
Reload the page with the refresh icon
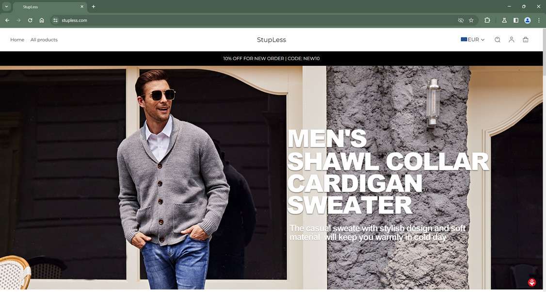[x=30, y=20]
